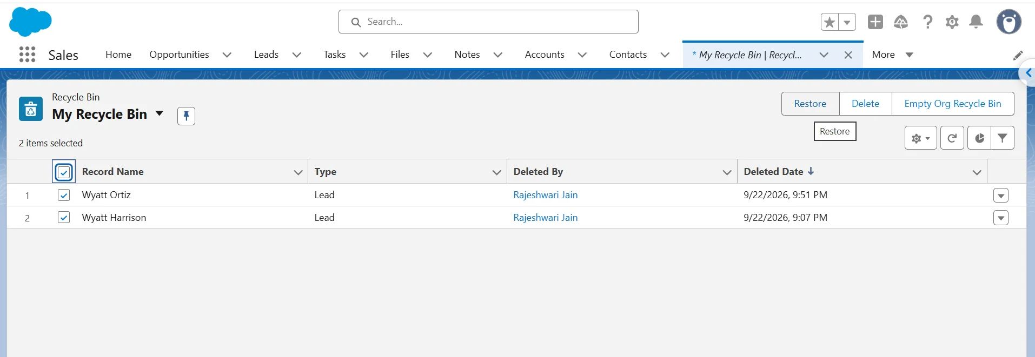1035x357 pixels.
Task: Open Salesforce Guidance Center icon
Action: pyautogui.click(x=901, y=22)
